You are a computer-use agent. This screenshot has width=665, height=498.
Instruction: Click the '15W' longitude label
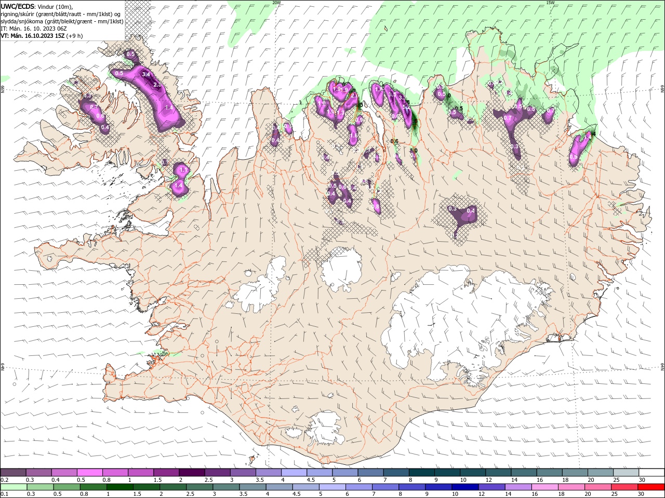[x=550, y=3]
